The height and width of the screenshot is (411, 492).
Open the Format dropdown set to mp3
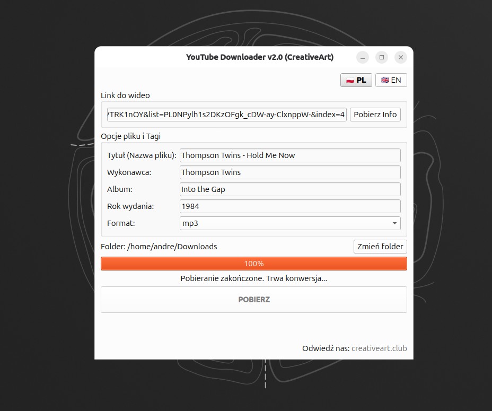tap(290, 223)
